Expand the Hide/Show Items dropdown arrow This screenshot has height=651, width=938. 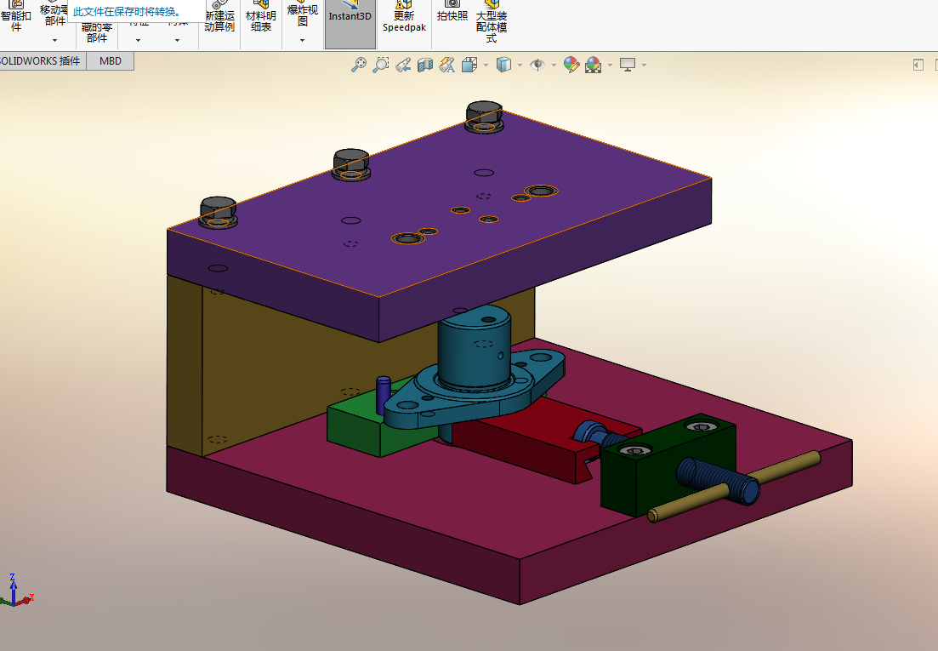554,65
